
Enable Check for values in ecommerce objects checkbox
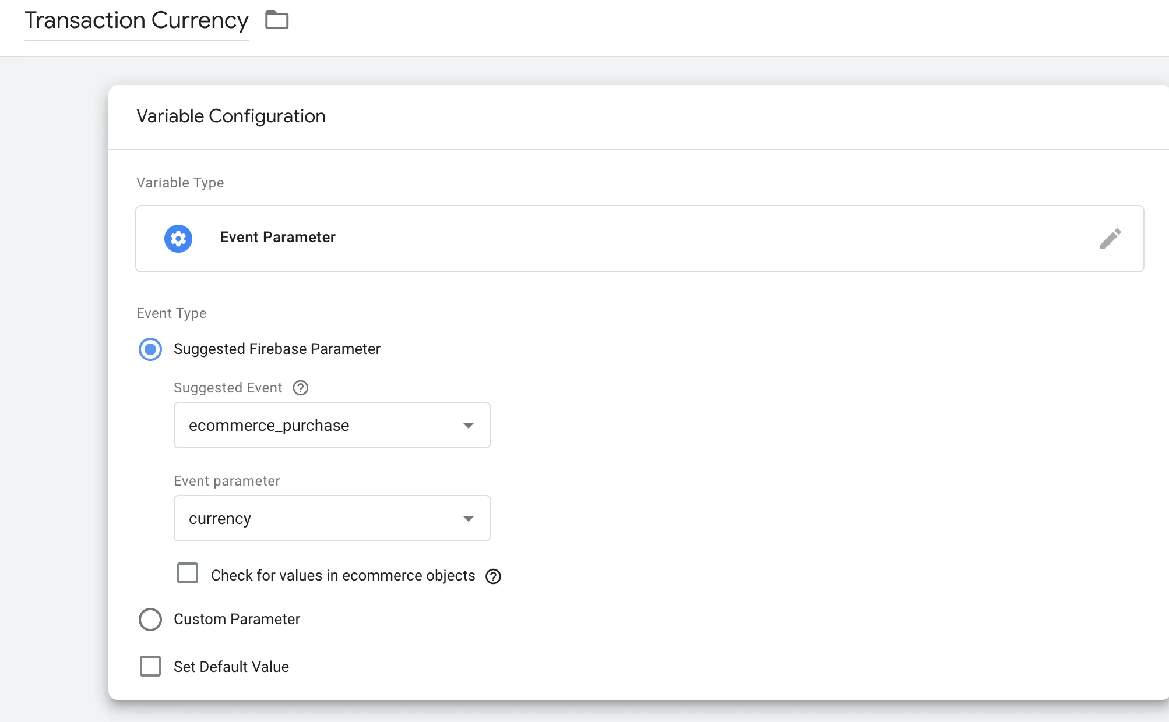[x=188, y=574]
